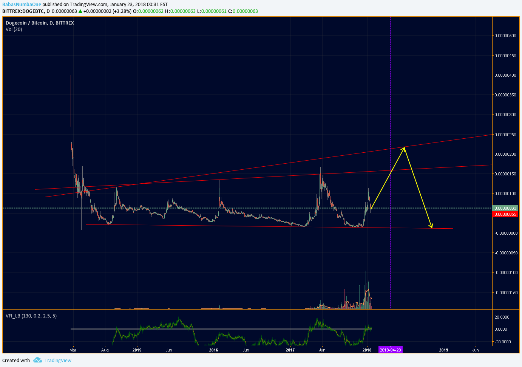Click the 0.00000100 price axis label
The image size is (522, 367).
coord(505,194)
